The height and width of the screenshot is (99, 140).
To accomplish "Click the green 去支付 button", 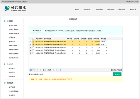I will point(117,74).
